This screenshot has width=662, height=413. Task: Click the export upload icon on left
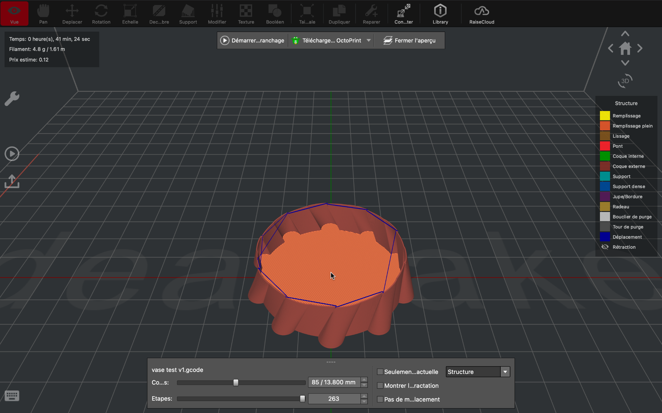tap(12, 181)
